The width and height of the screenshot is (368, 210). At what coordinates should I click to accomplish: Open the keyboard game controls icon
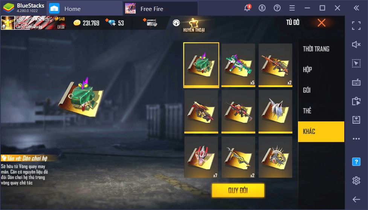(356, 82)
